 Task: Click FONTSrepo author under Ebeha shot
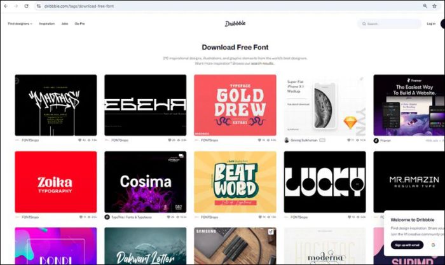120,140
